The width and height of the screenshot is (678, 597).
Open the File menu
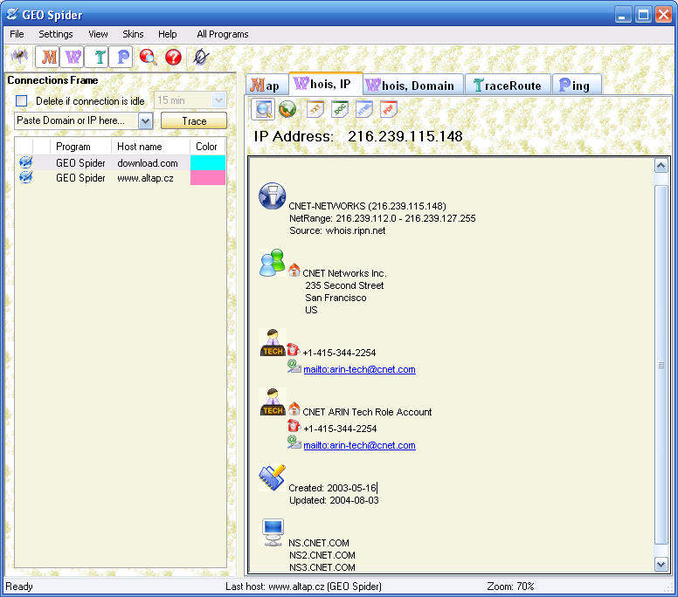[17, 34]
